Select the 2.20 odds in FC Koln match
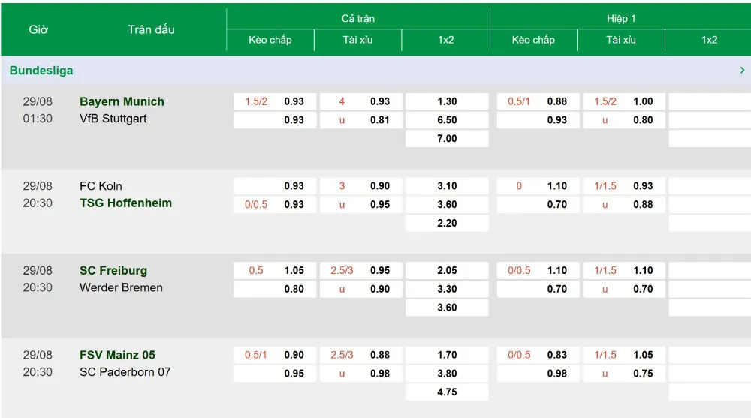Viewport: 751px width, 418px height. tap(447, 223)
